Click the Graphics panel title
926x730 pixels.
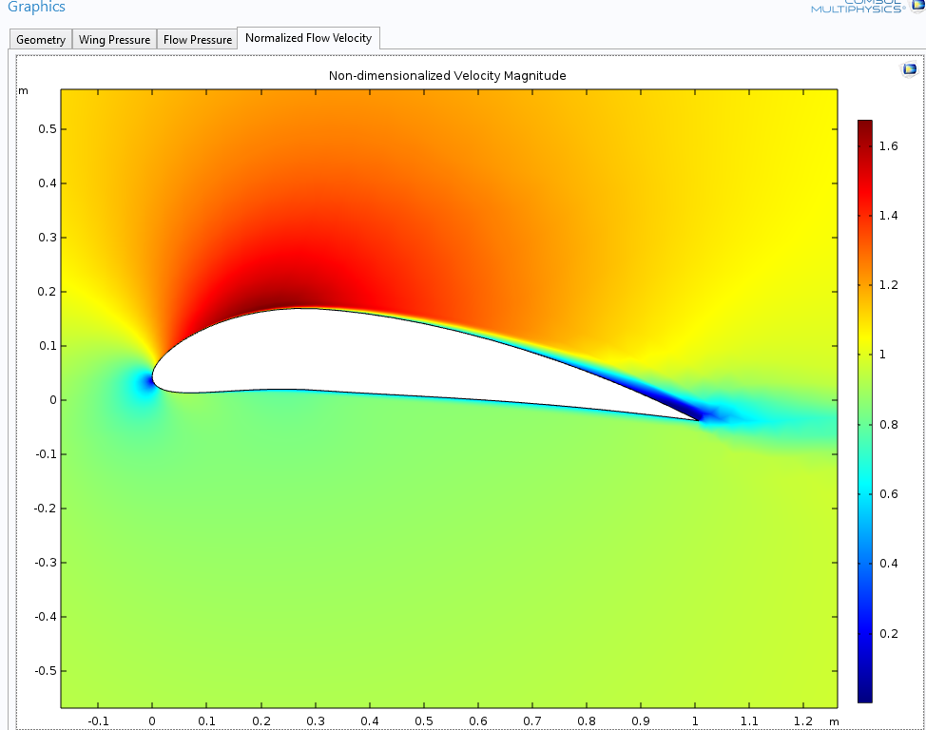click(37, 7)
